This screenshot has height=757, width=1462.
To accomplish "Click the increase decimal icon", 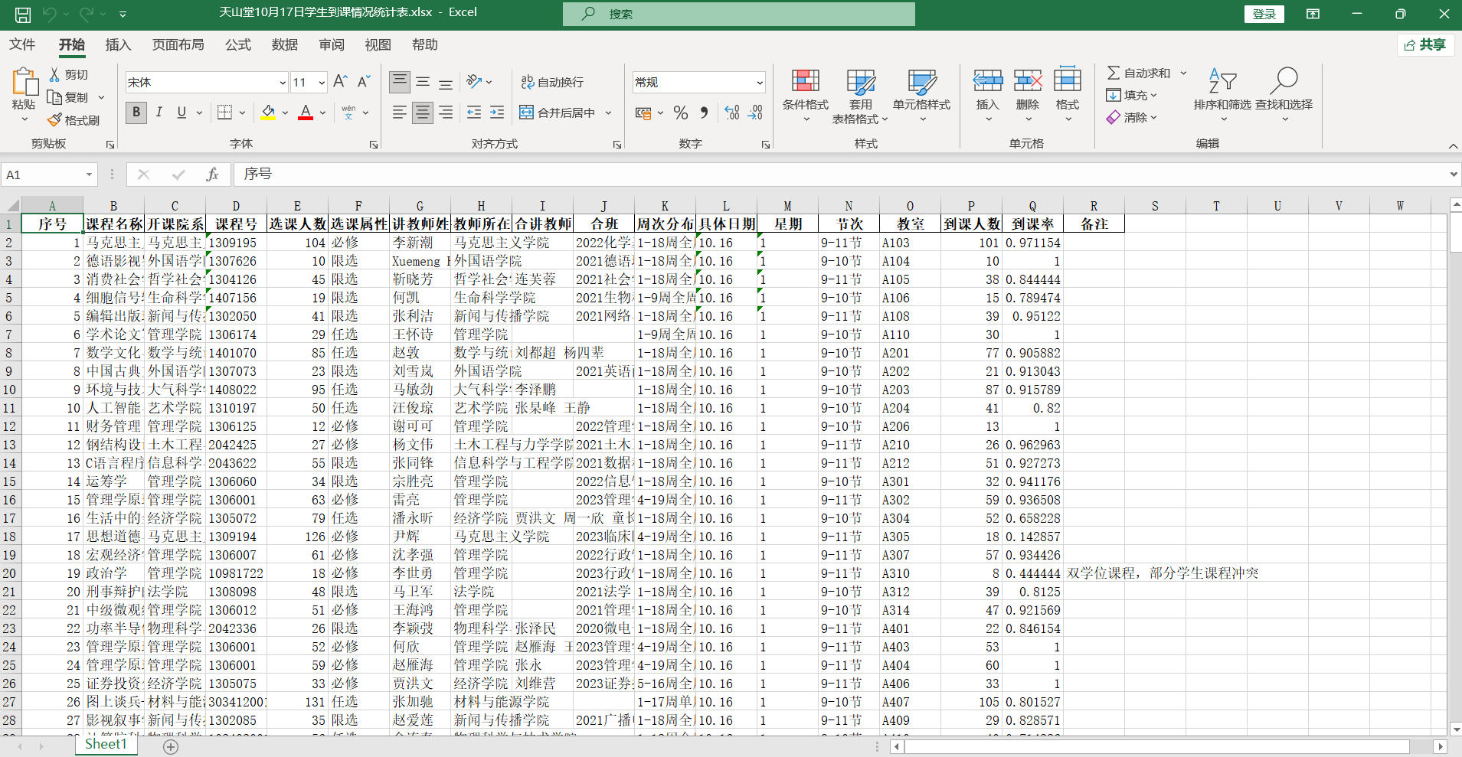I will 732,113.
